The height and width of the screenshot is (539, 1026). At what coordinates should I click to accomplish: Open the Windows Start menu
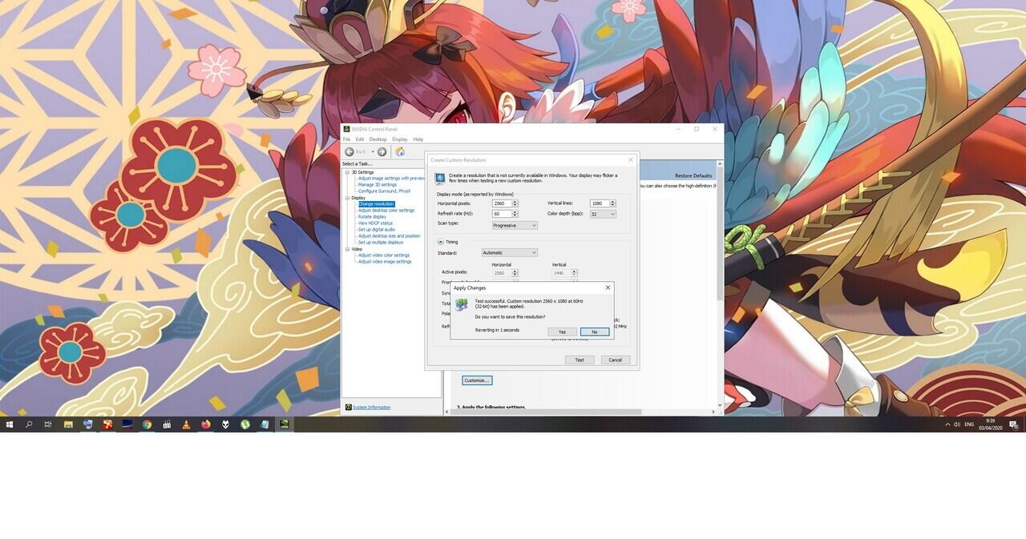click(x=9, y=424)
